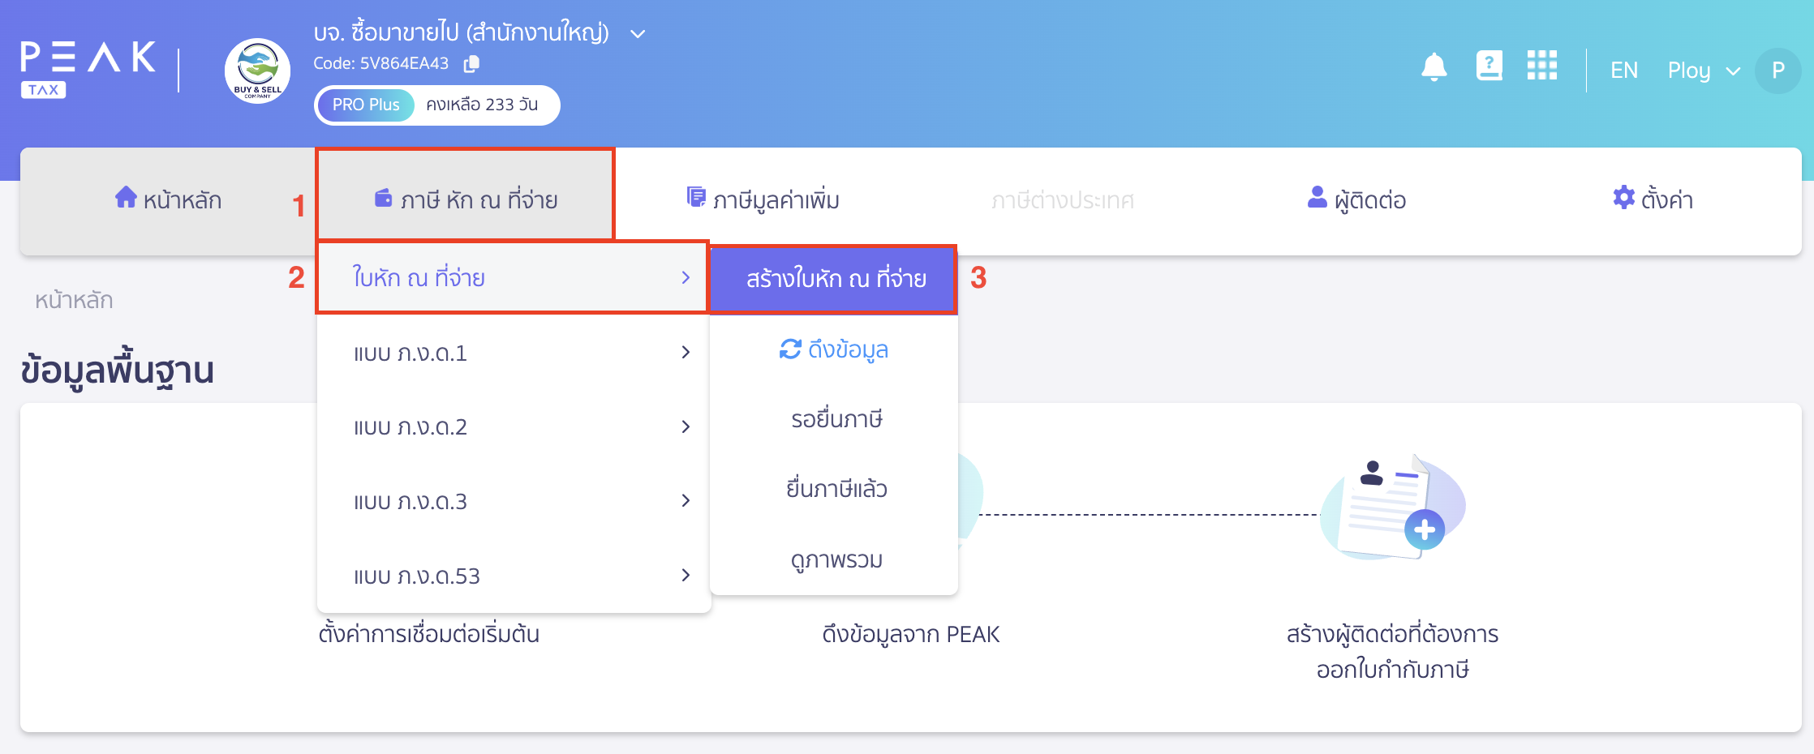This screenshot has width=1814, height=754.
Task: Click the home icon on หน้าหลัก tab
Action: 127,197
